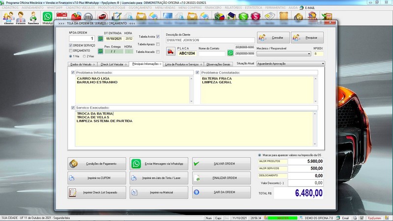Open the barcode toolbar icon
The height and width of the screenshot is (221, 393).
click(88, 17)
